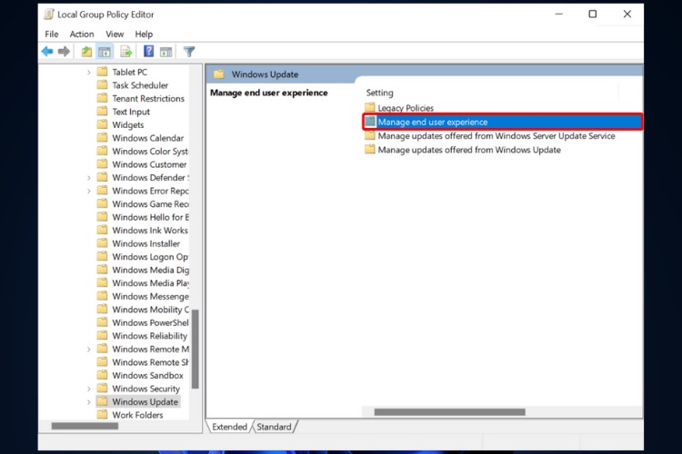Select Windows Mobility Center tree item

point(150,310)
